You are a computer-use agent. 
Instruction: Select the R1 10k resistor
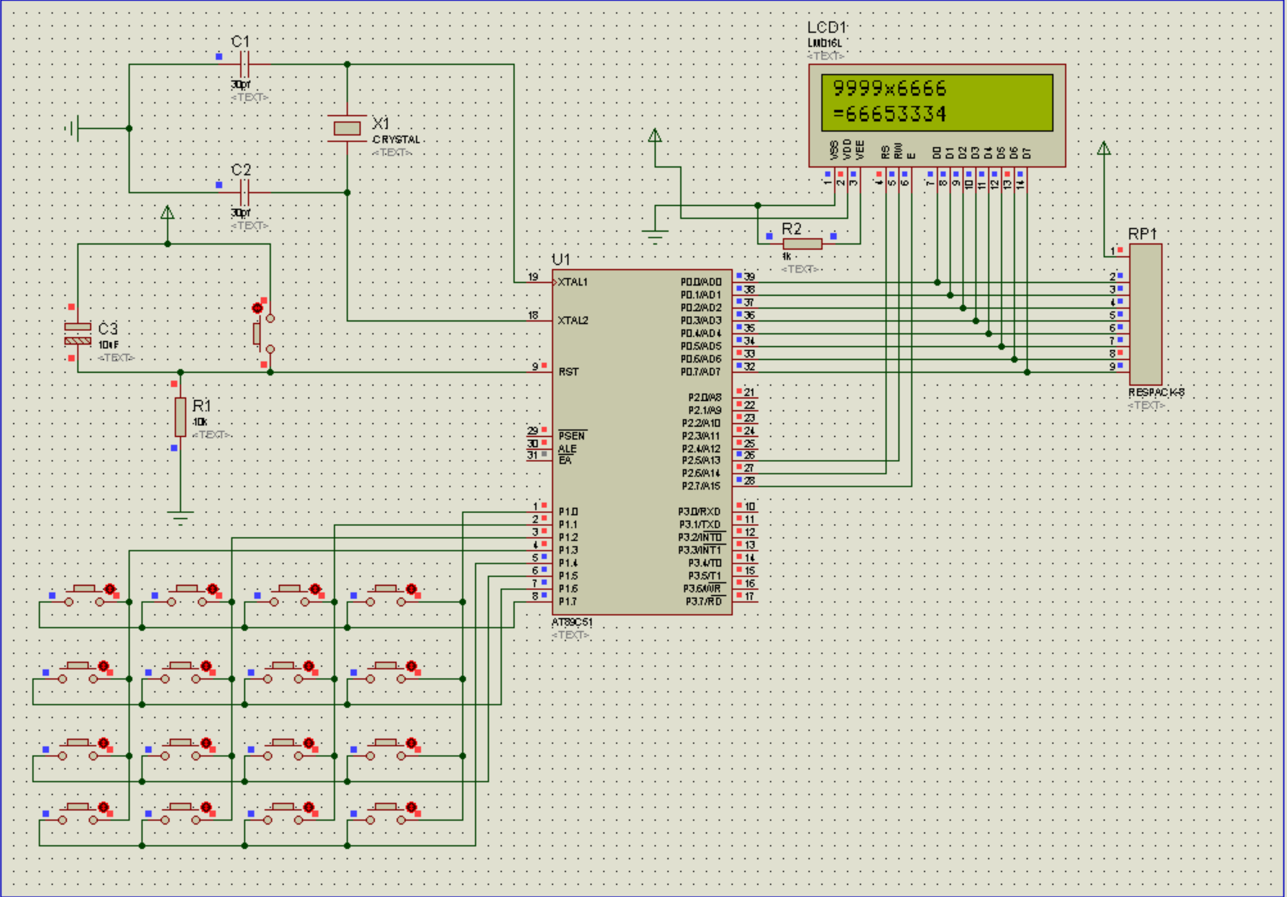(181, 417)
